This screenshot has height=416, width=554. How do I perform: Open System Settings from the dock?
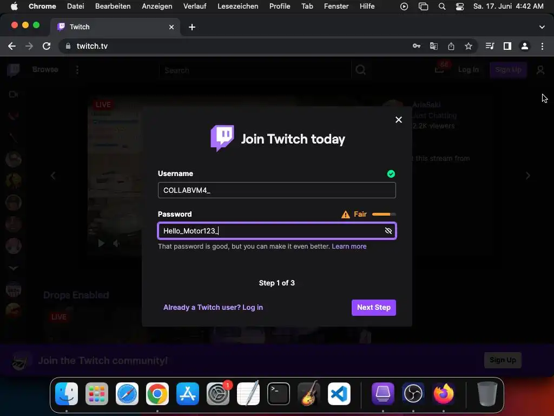pos(218,394)
